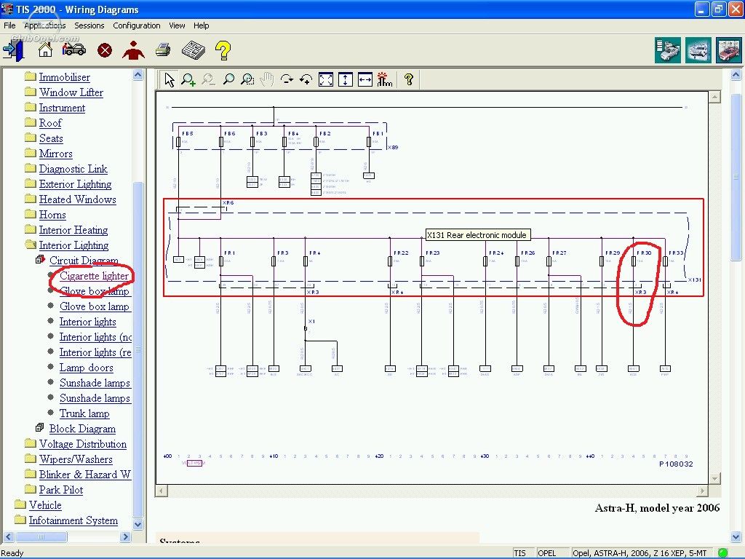The image size is (745, 559).
Task: Select the Mirrors tree entry
Action: coord(55,154)
